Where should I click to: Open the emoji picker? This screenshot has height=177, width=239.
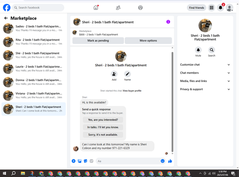tap(163, 161)
